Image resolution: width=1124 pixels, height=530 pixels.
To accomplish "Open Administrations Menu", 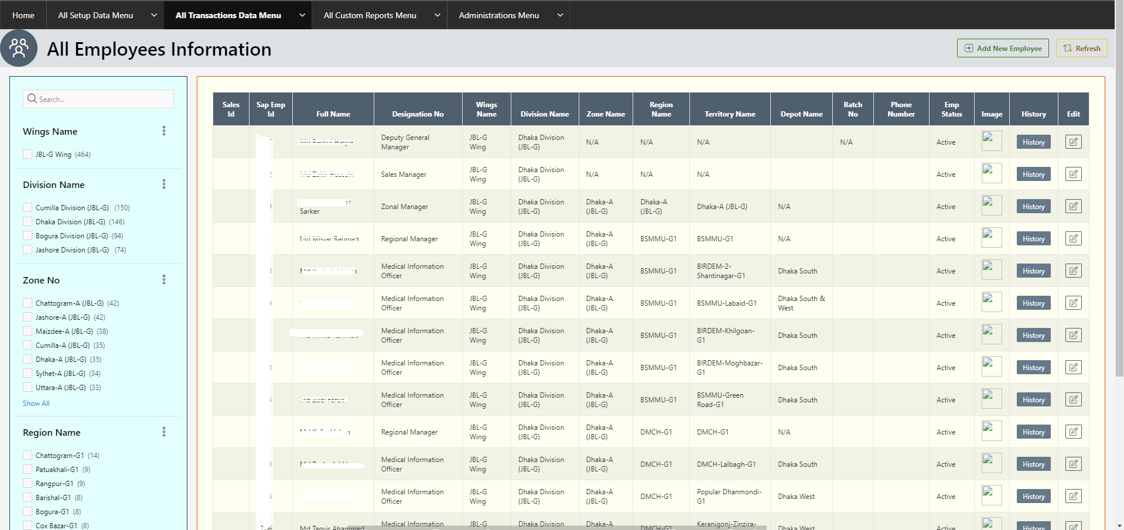I will click(x=499, y=15).
